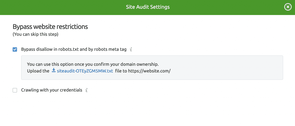This screenshot has width=295, height=126.
Task: Click the '(You can skip this step)' note
Action: click(35, 35)
